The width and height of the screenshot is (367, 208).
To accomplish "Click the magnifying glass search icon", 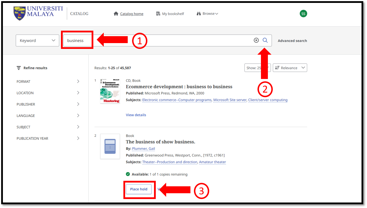I will point(265,41).
